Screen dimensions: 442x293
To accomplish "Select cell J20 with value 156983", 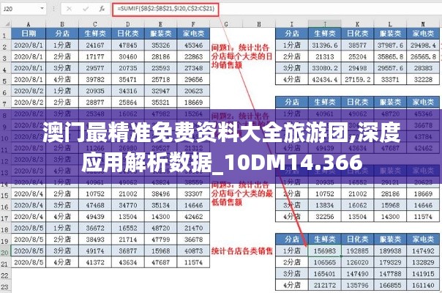I will pyautogui.click(x=323, y=251).
